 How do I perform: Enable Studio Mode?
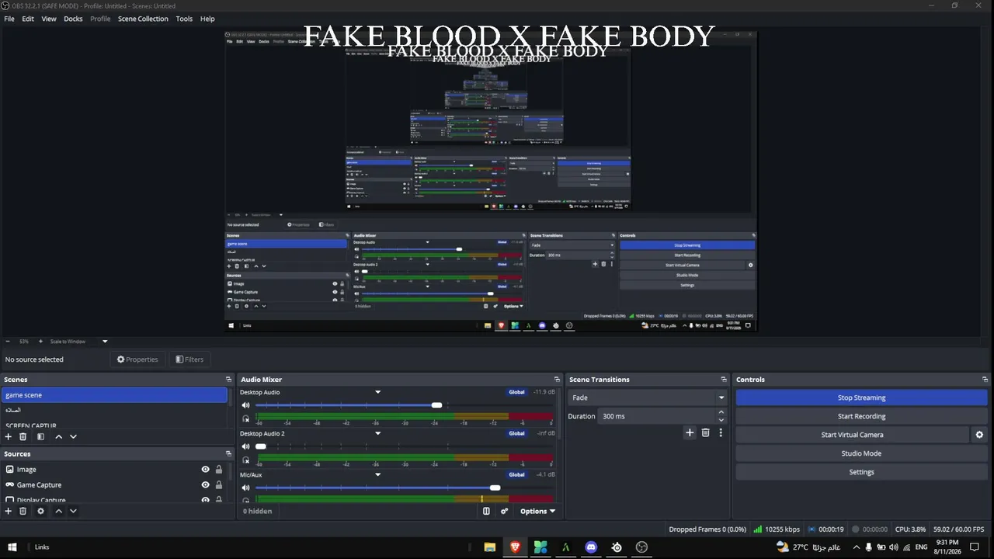861,453
